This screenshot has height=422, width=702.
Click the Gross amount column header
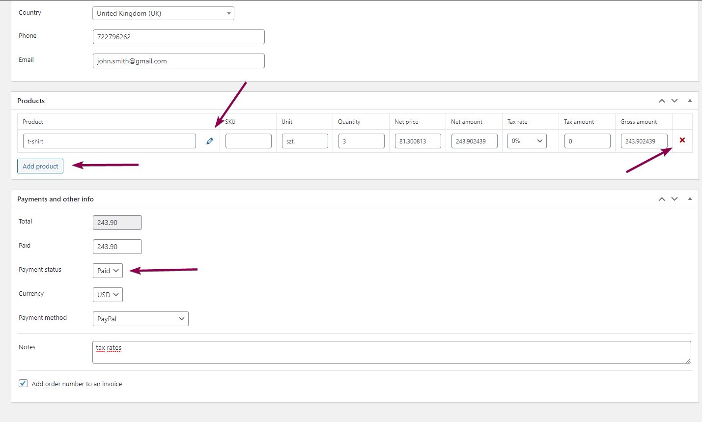[x=639, y=122]
